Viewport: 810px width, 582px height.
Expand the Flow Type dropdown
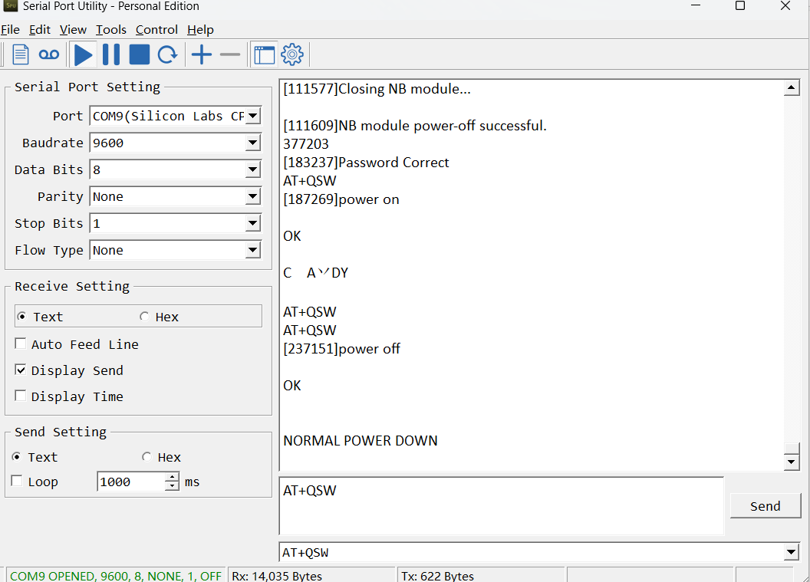252,250
